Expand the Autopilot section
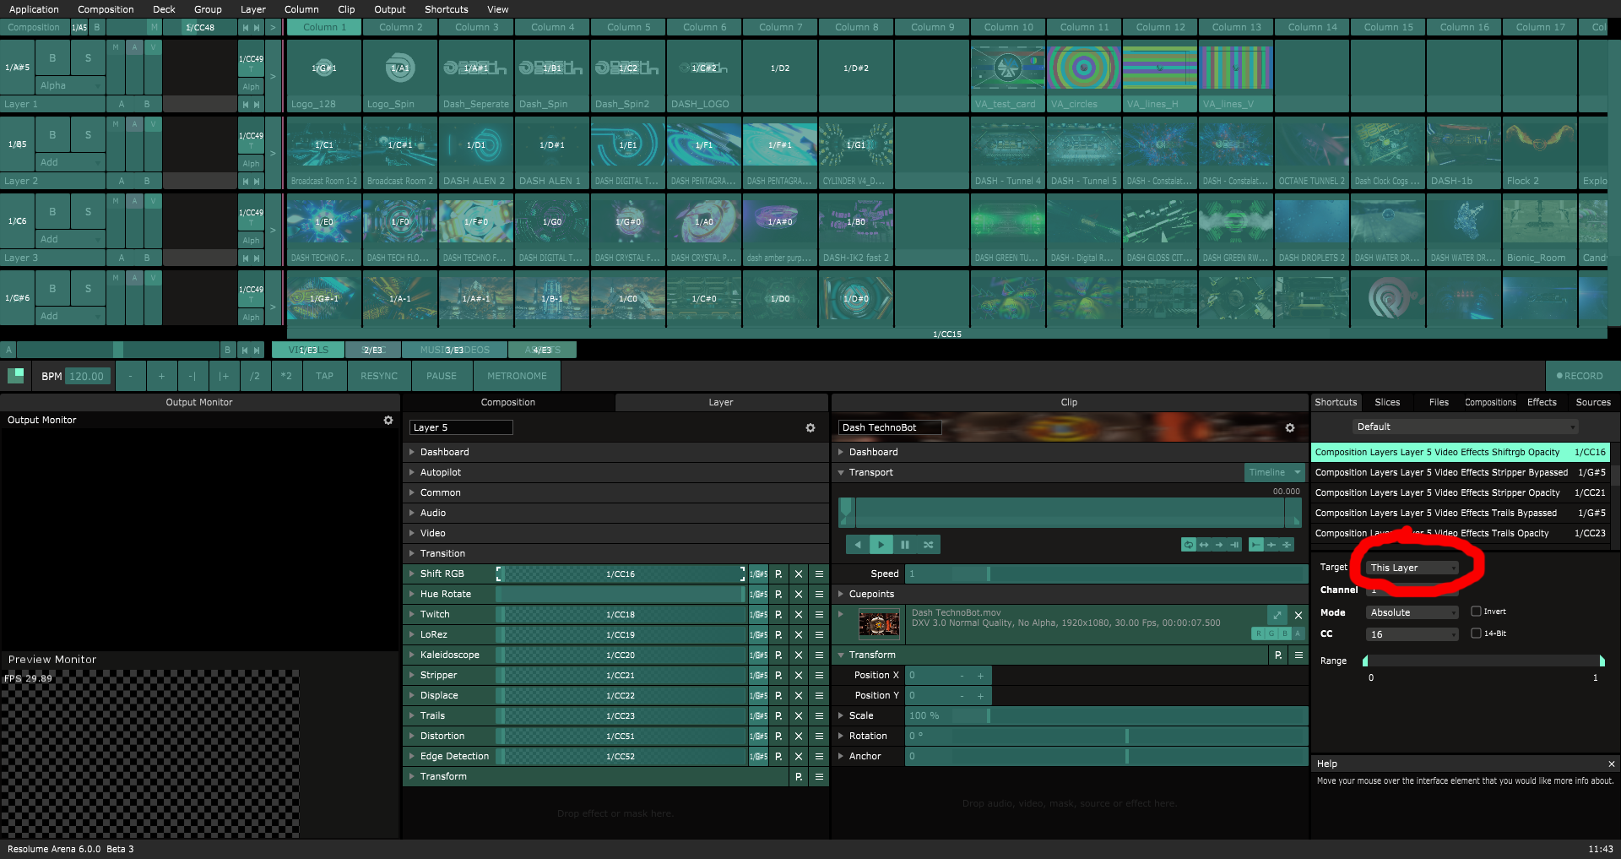Image resolution: width=1621 pixels, height=859 pixels. [x=441, y=473]
